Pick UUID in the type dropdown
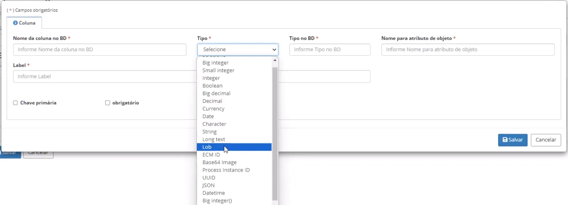The width and height of the screenshot is (568, 205). (234, 178)
